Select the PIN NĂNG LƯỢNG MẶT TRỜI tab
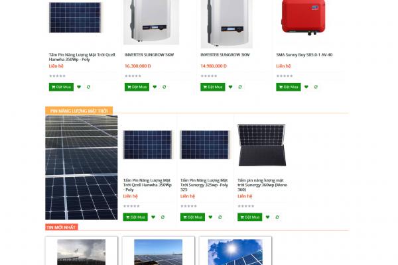 79,111
